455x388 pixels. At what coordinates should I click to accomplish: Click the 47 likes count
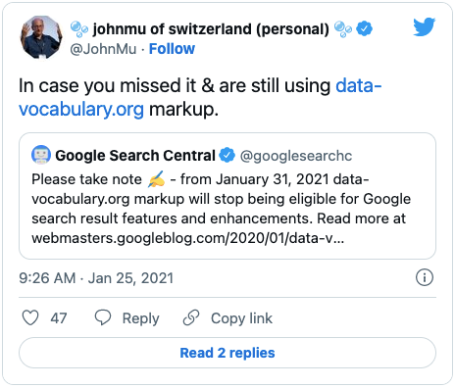click(x=59, y=318)
